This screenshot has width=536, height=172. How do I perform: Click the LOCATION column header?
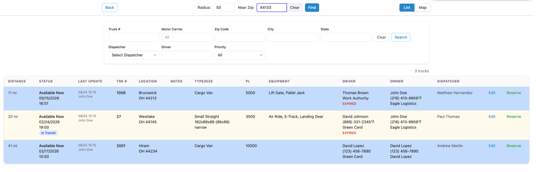point(148,82)
